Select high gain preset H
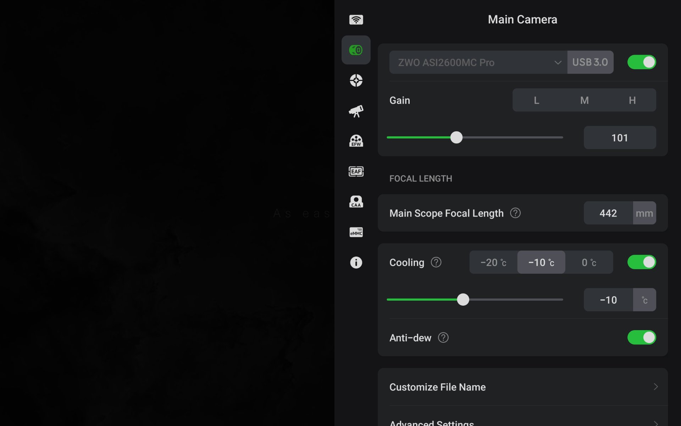Screen dimensions: 681x426 [x=632, y=100]
